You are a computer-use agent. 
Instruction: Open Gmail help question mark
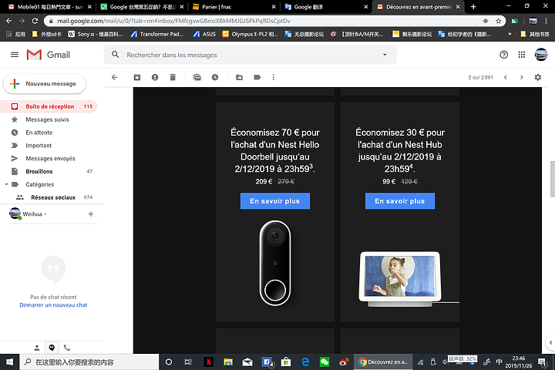503,55
